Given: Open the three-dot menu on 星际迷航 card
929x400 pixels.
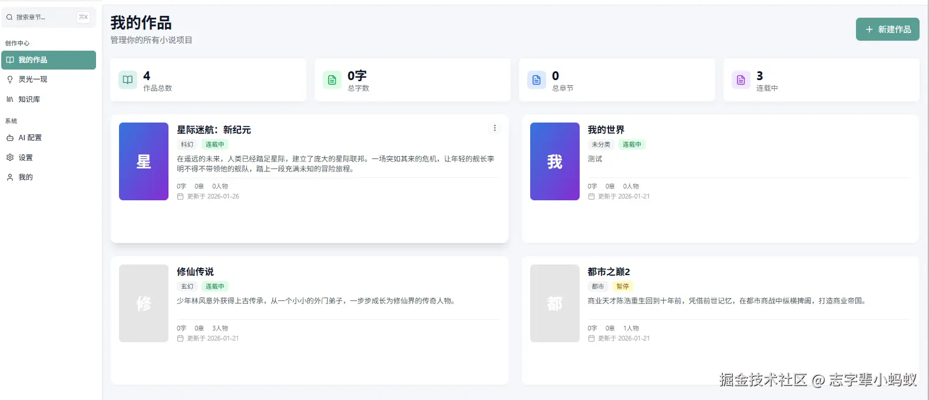Looking at the screenshot, I should (495, 128).
